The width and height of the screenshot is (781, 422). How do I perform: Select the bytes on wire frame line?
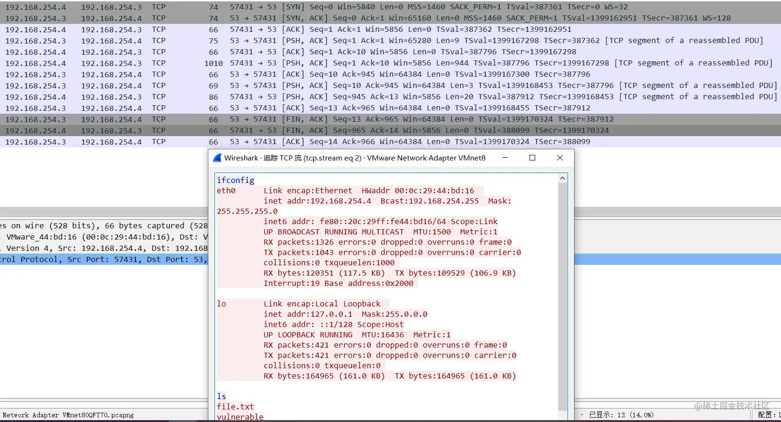coord(104,226)
